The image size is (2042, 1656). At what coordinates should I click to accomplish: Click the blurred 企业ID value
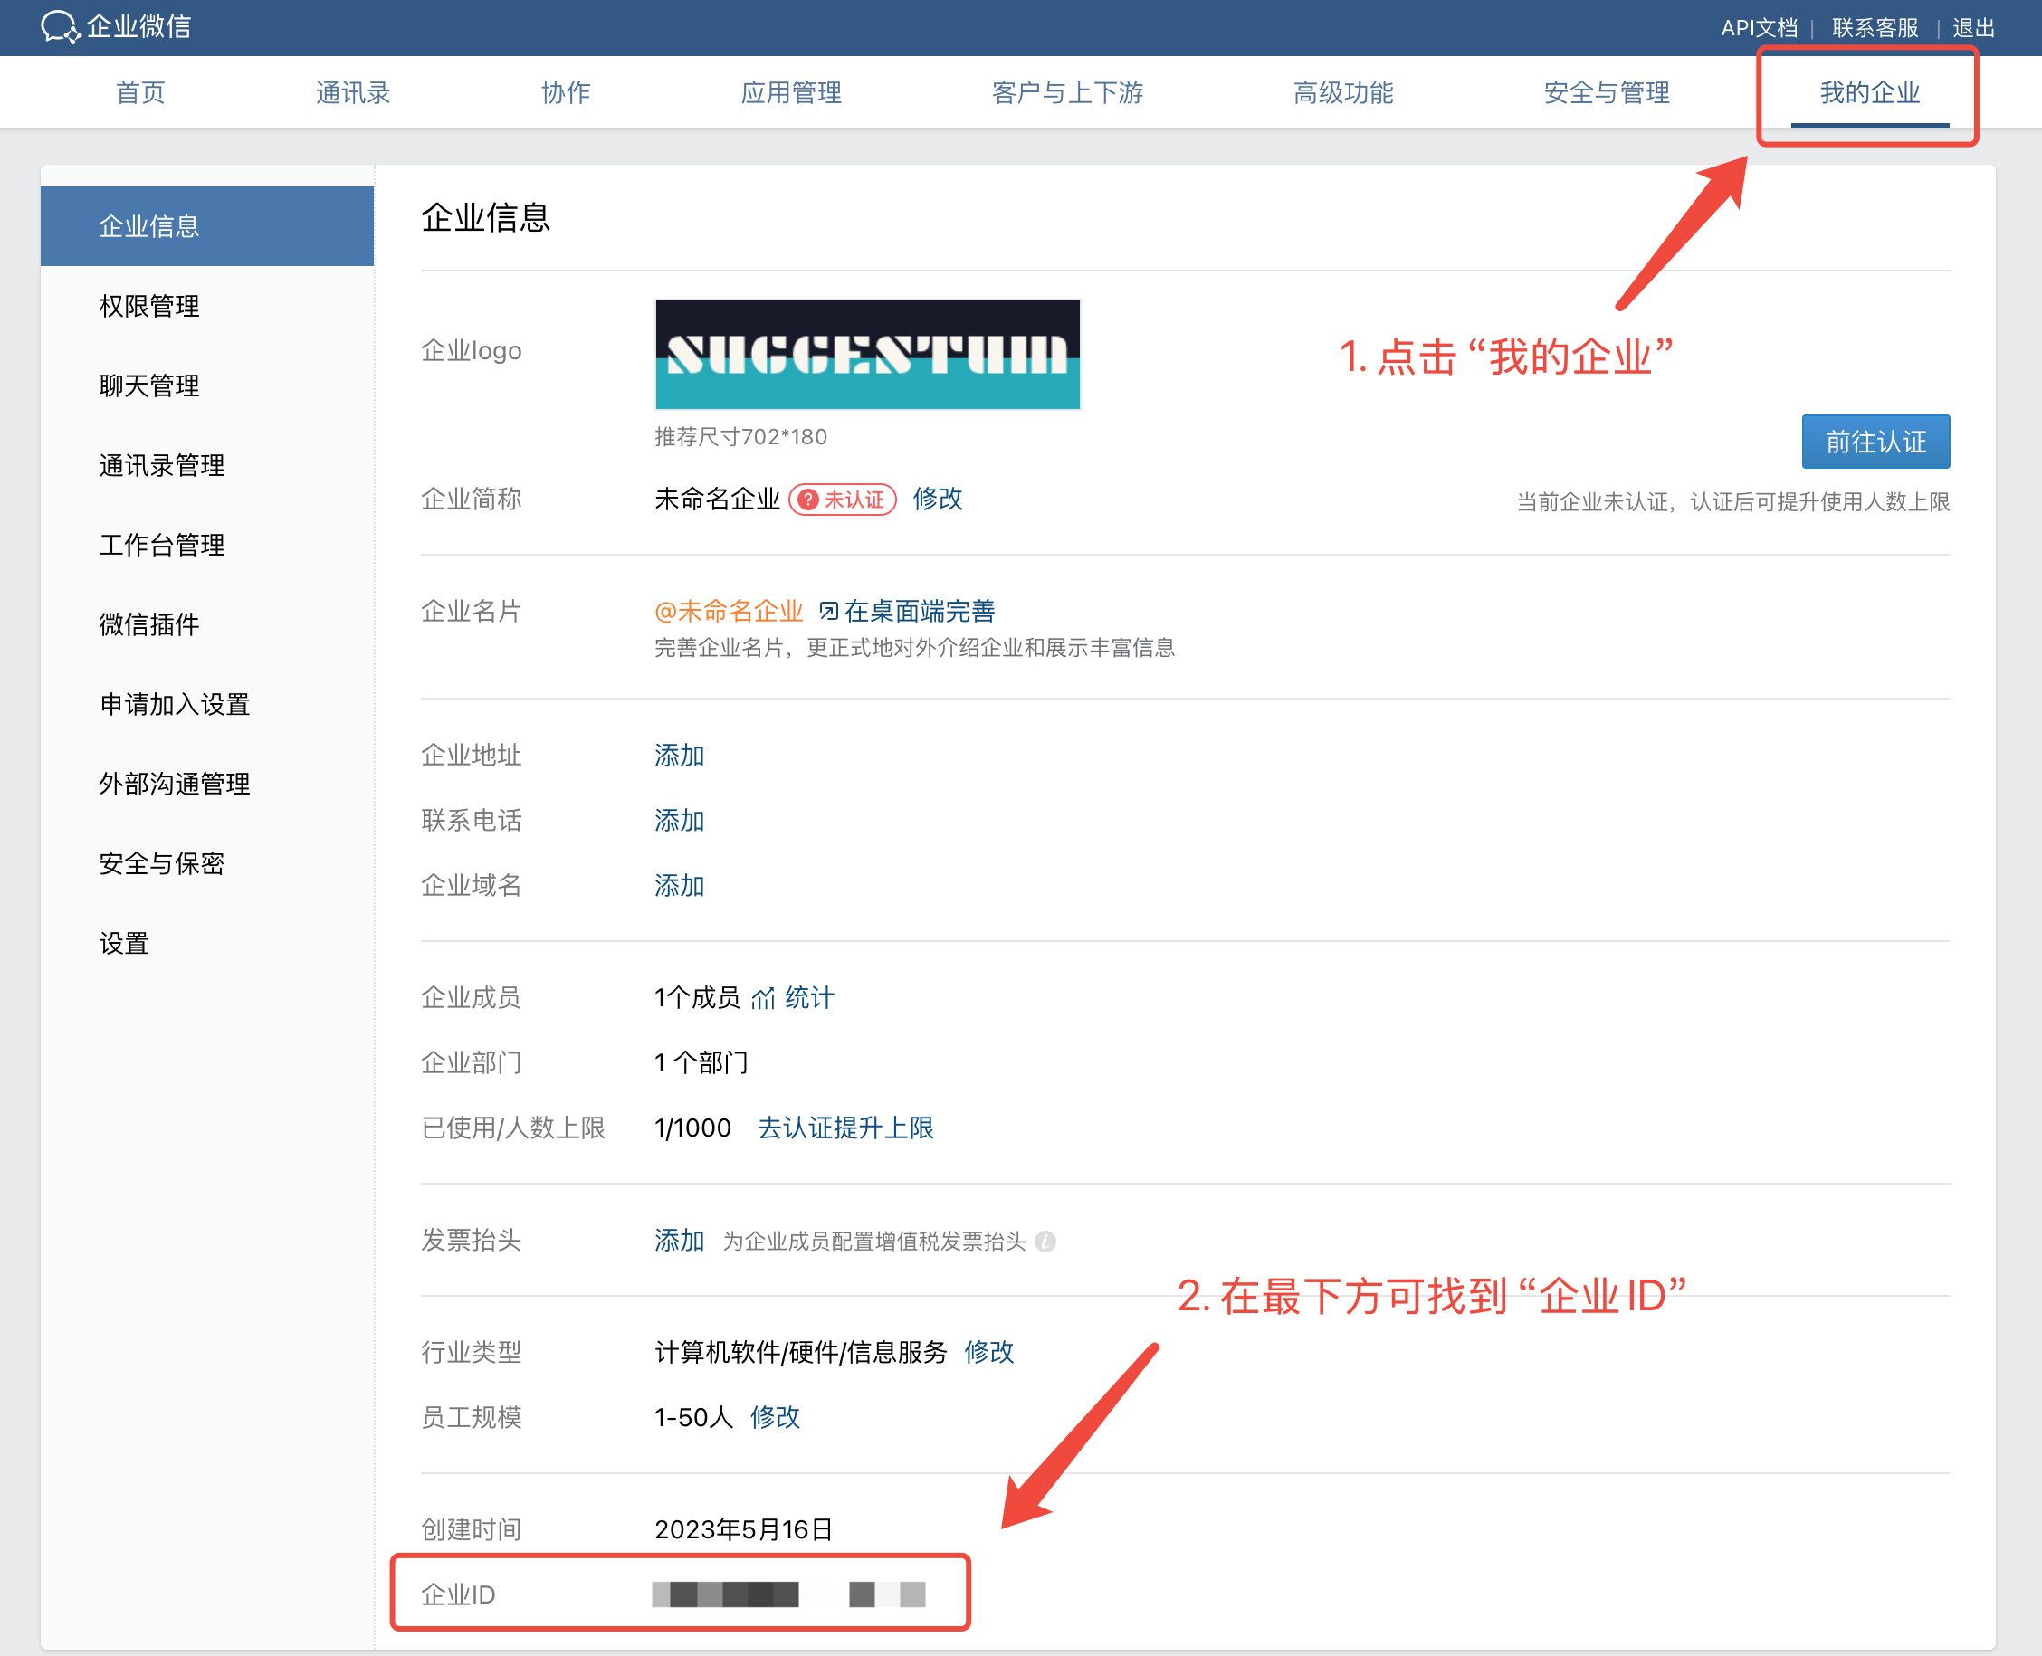[788, 1594]
